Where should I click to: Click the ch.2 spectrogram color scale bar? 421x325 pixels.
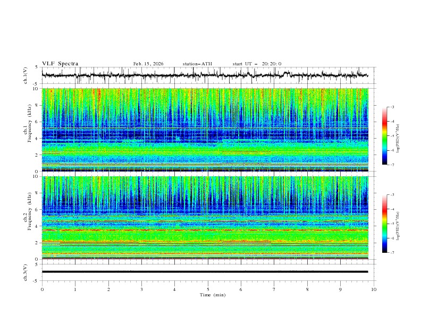coord(384,224)
